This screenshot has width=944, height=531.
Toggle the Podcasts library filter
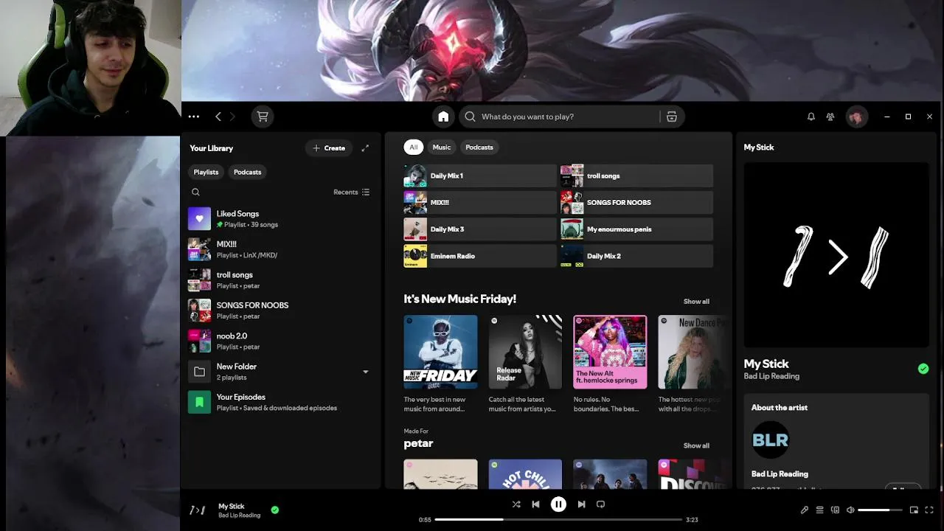click(247, 172)
